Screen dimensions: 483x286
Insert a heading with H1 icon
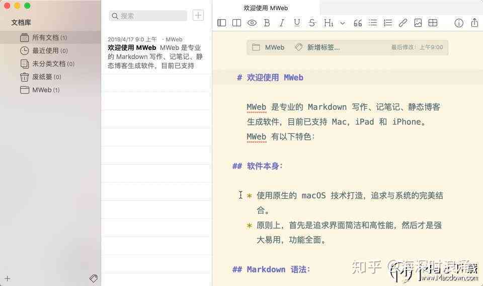pos(329,23)
